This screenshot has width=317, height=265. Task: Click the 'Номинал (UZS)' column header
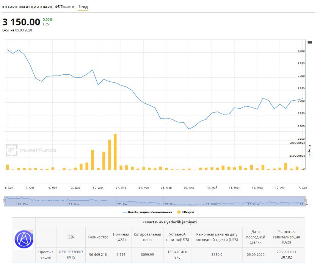point(121,237)
